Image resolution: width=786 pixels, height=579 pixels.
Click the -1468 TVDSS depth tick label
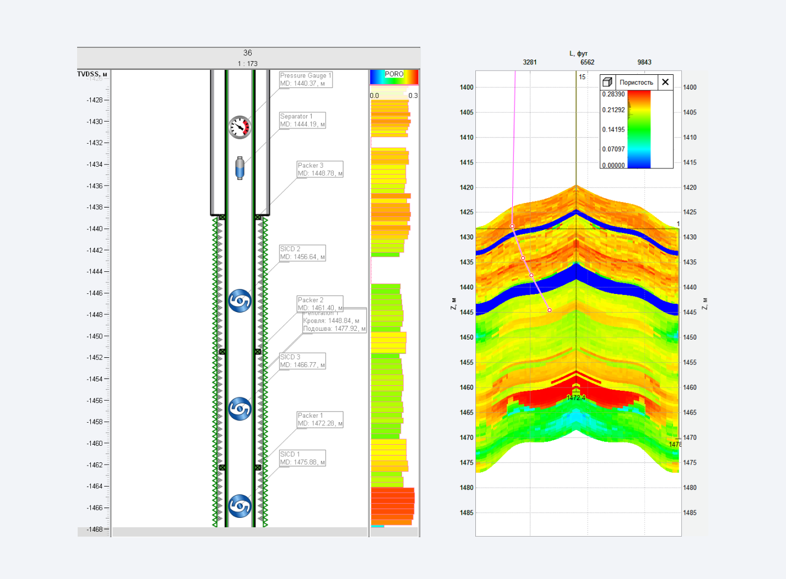95,529
